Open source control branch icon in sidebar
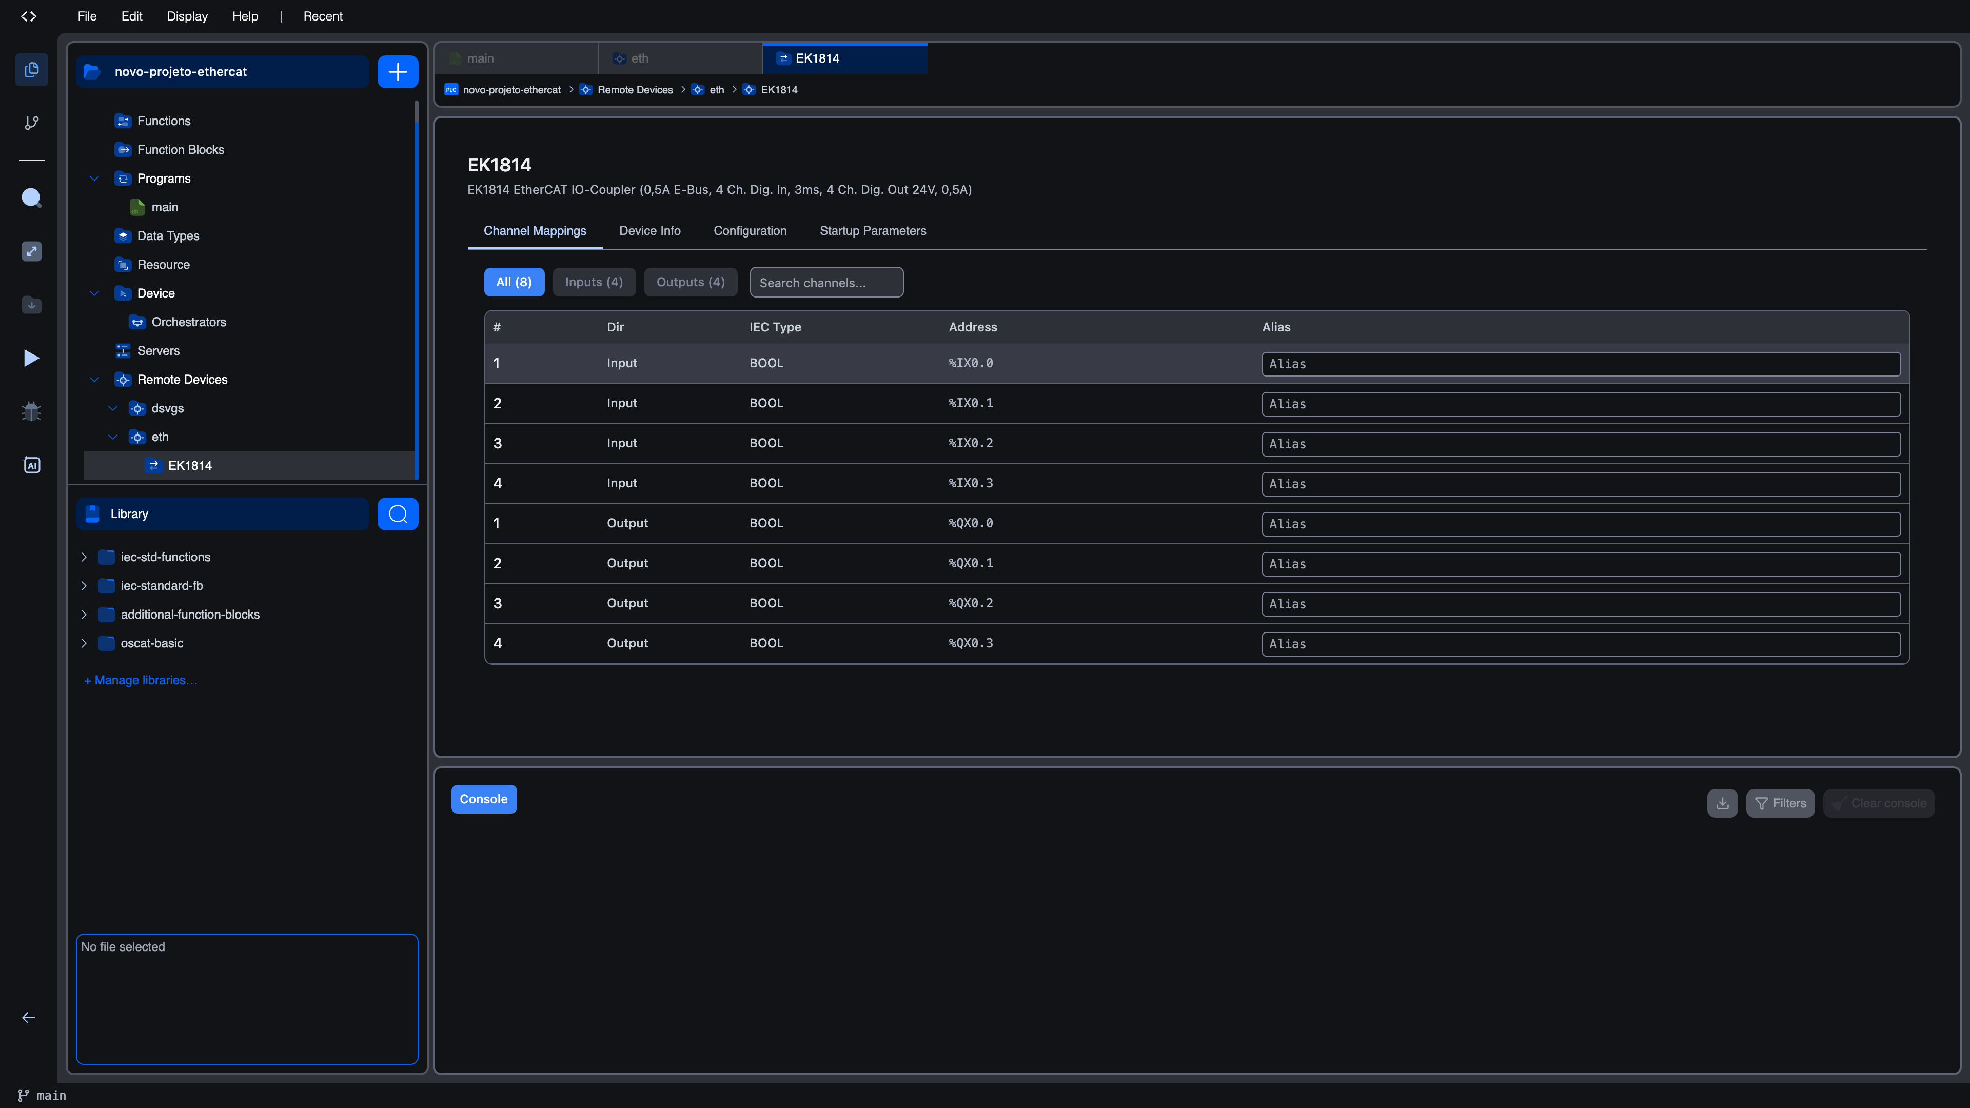The height and width of the screenshot is (1108, 1970). point(31,123)
